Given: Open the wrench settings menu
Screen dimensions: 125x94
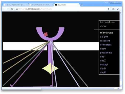Looking at the screenshot, I should point(118,9).
